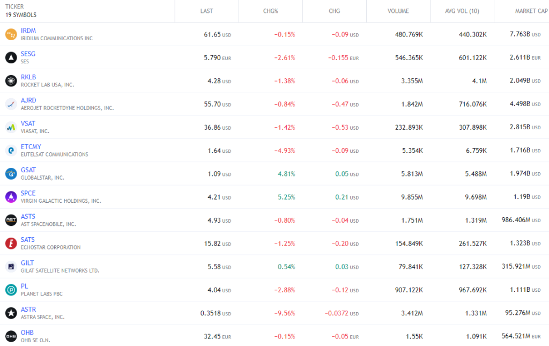Click the Rocket Lab logo icon
Screen dimensions: 549x346
[x=11, y=81]
